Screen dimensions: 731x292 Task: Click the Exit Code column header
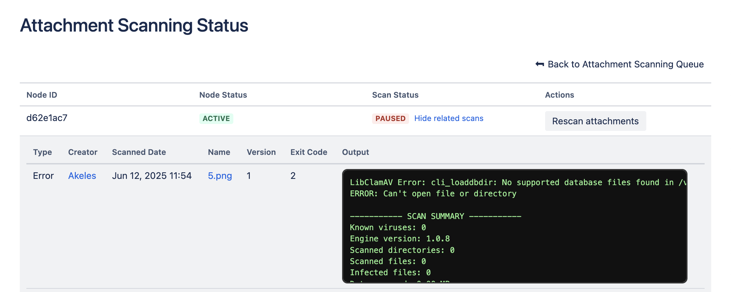(308, 152)
